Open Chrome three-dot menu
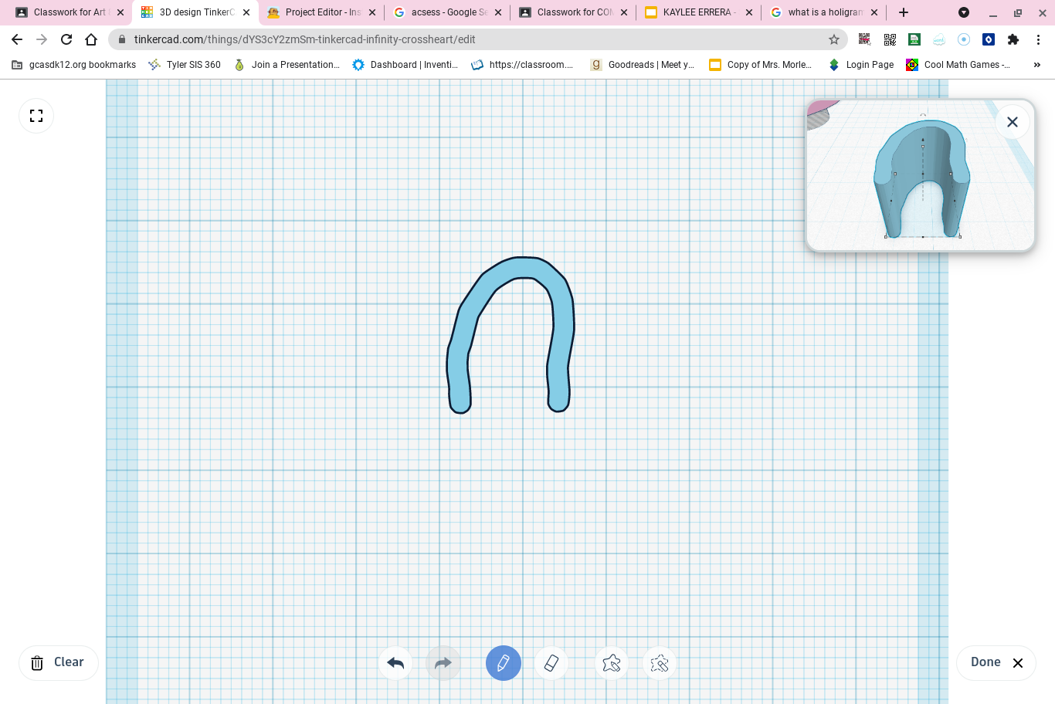 (x=1039, y=39)
